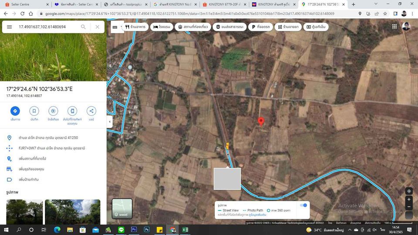The image size is (418, 235).
Task: Open the layers map thumbnail
Action: click(122, 208)
